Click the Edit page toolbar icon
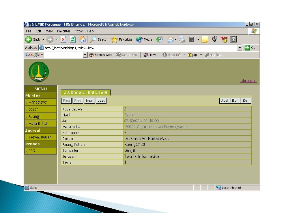This screenshot has height=213, width=284. click(192, 39)
